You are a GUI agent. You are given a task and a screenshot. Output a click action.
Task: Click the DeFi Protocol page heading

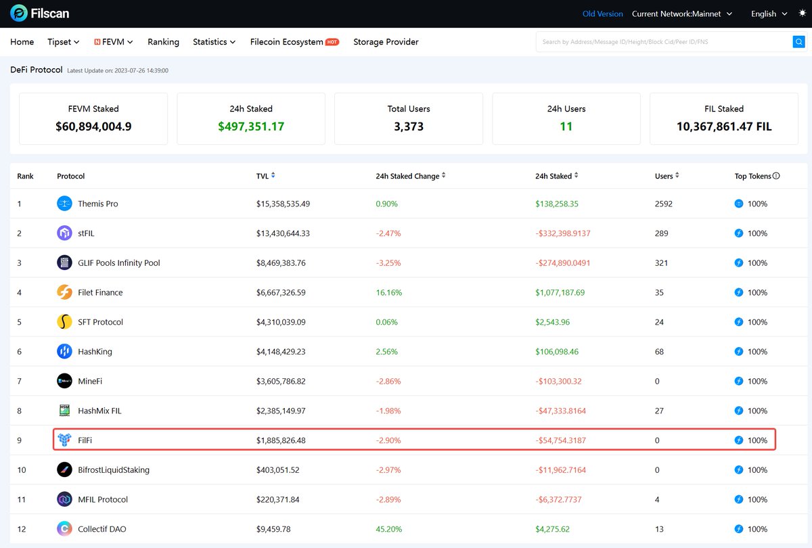click(37, 70)
